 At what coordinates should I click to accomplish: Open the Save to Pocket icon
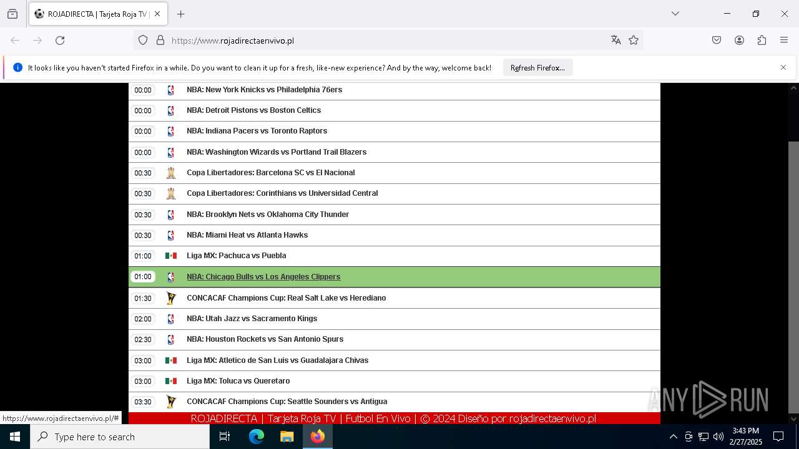click(x=717, y=41)
